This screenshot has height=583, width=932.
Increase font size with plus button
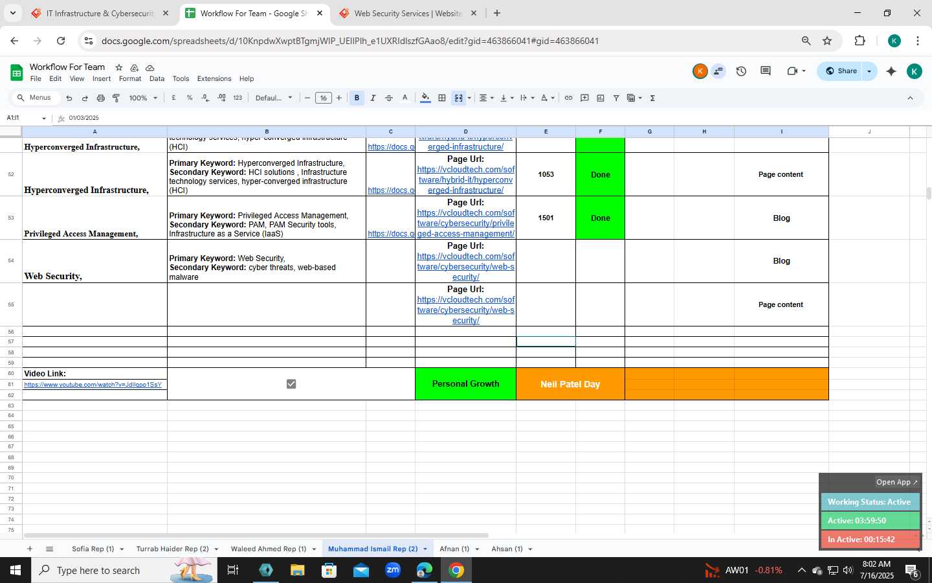pyautogui.click(x=338, y=98)
